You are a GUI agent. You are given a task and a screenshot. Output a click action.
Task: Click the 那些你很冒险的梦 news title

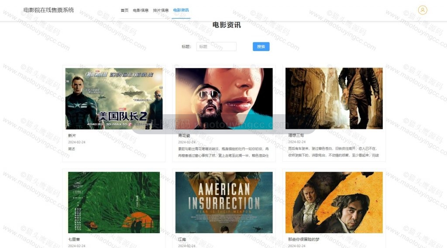(x=304, y=239)
